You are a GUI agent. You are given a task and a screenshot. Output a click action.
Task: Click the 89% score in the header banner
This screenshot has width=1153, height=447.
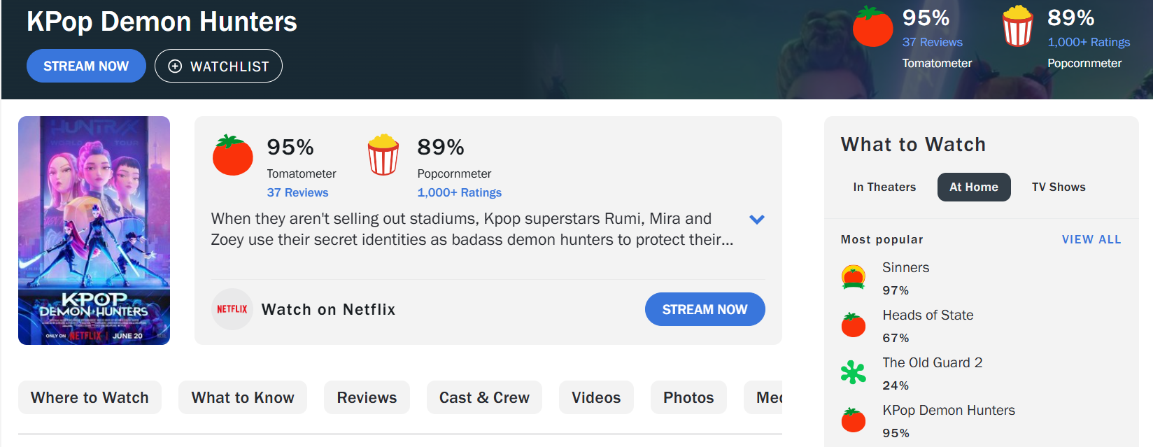1070,17
